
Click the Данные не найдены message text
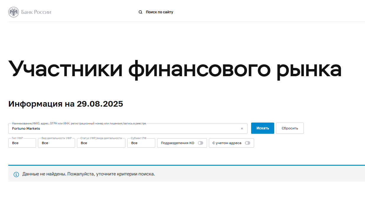tap(89, 174)
